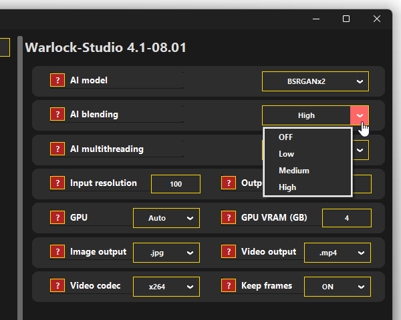
Task: Open help for AI blending
Action: point(57,115)
